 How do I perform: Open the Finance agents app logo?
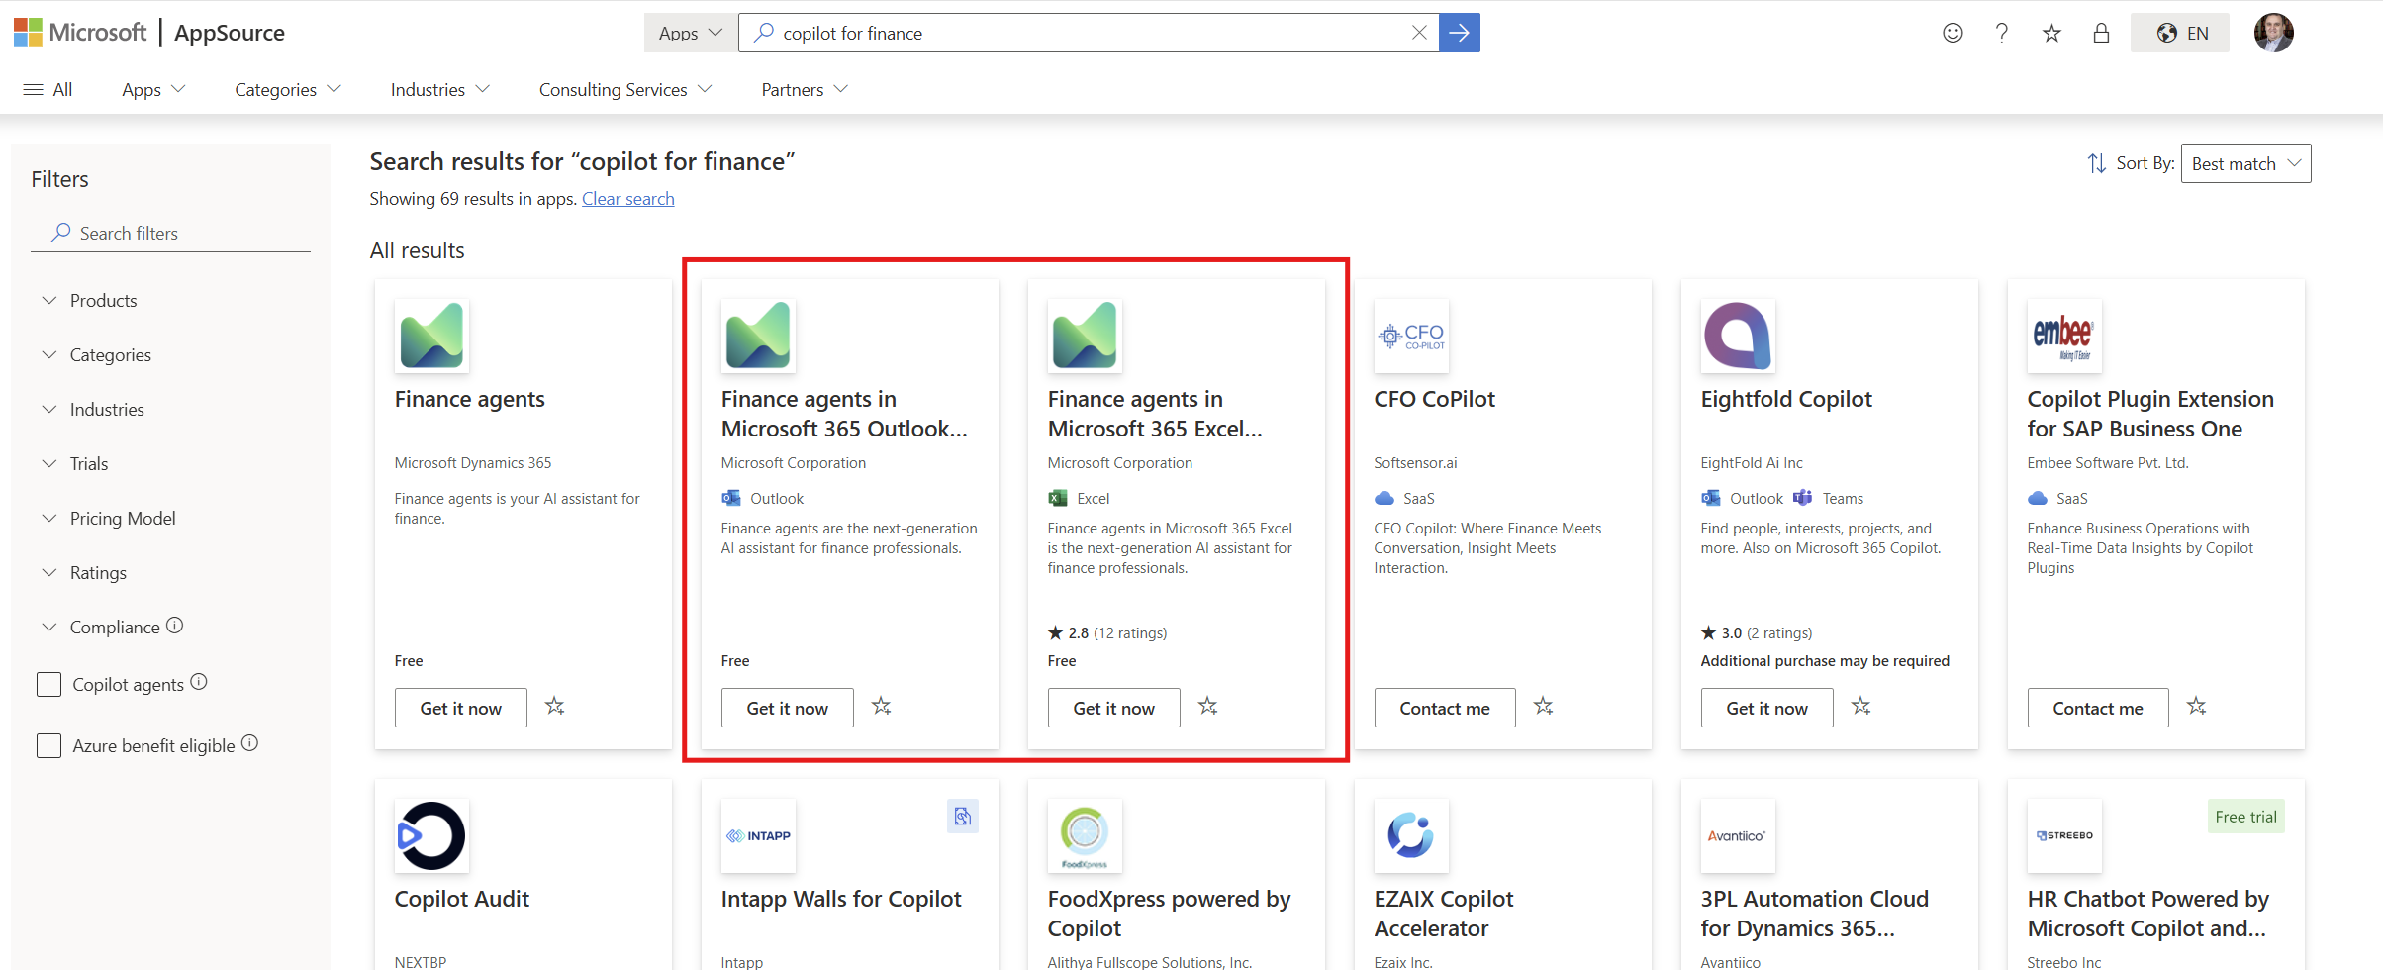pos(431,336)
